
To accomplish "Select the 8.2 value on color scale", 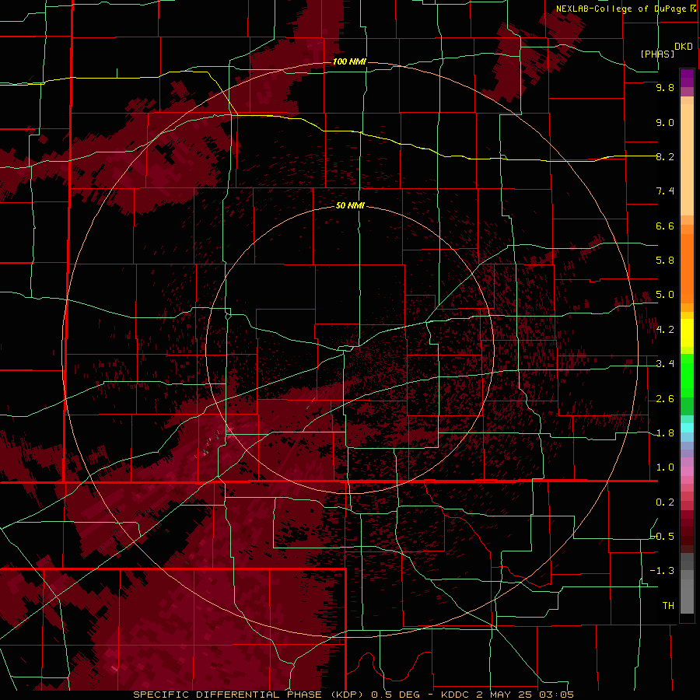I will [x=665, y=156].
